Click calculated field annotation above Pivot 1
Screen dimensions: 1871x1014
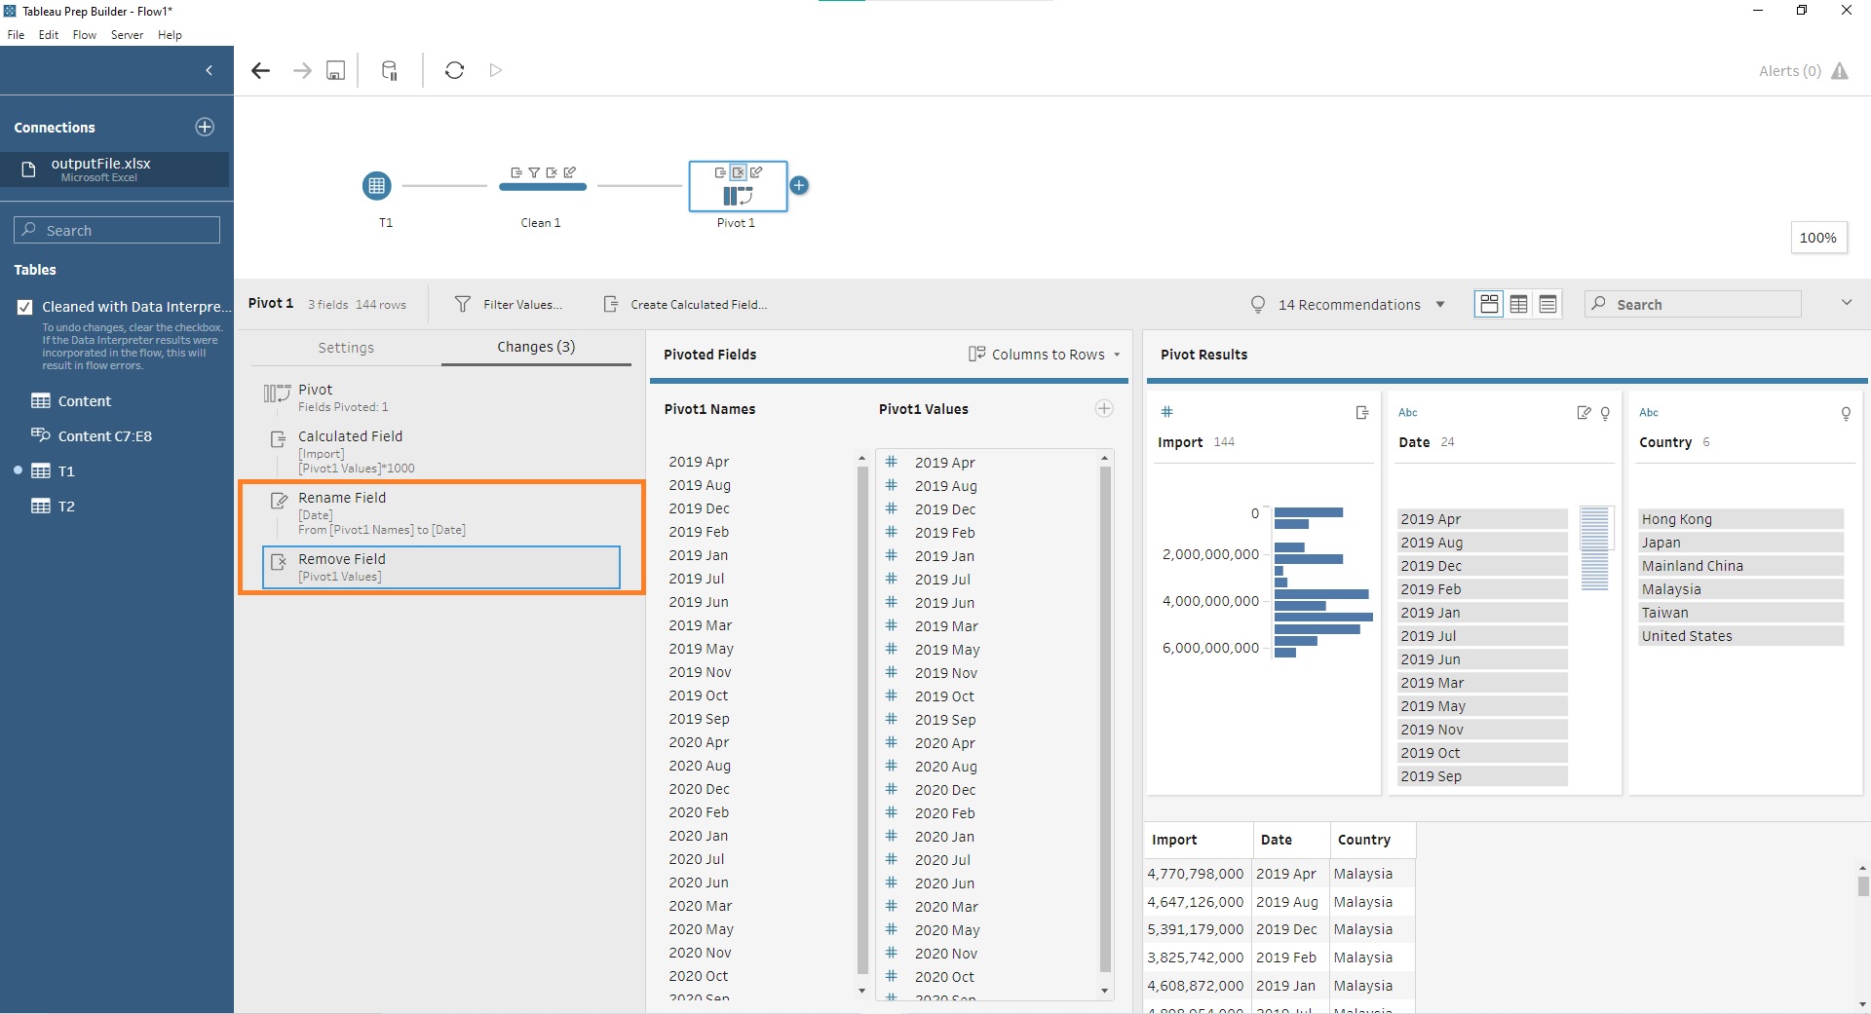pyautogui.click(x=721, y=172)
